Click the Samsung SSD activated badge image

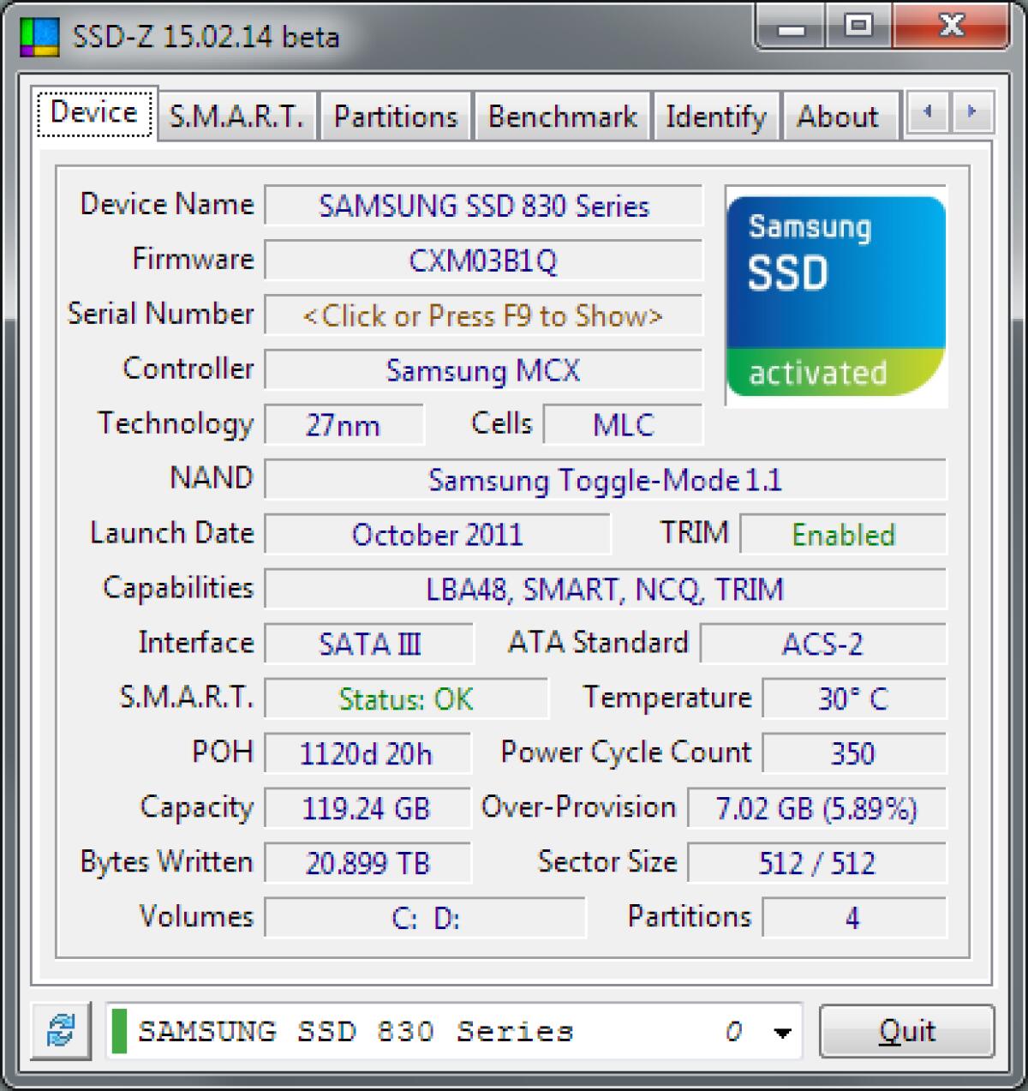(x=835, y=296)
